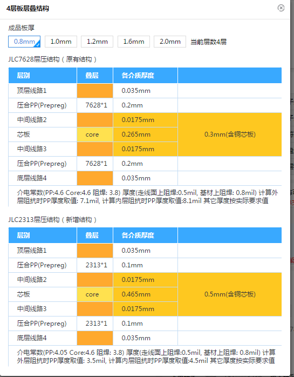294x377 pixels.
Task: Click the 0.265mm core thickness cell
Action: coord(145,134)
